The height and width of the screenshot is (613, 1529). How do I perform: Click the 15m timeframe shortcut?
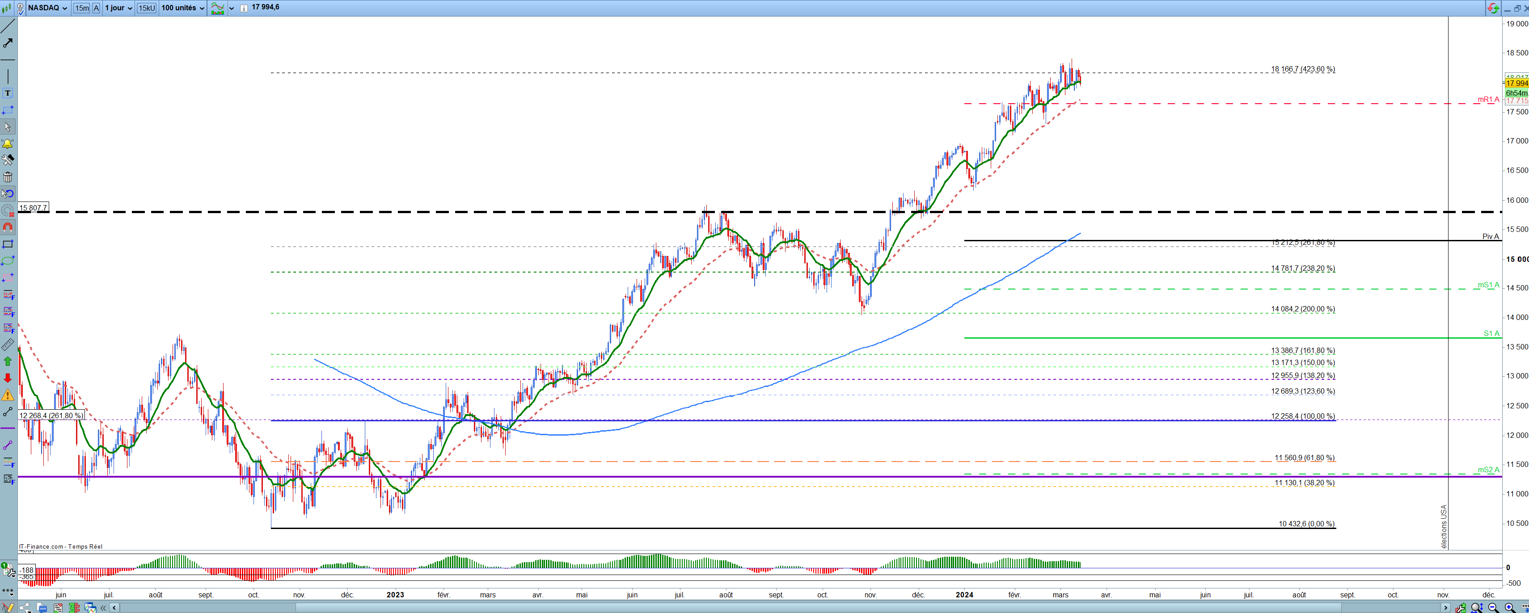click(x=82, y=8)
